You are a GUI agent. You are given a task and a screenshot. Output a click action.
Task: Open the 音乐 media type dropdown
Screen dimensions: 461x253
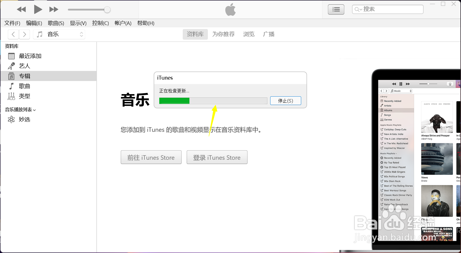[x=59, y=34]
